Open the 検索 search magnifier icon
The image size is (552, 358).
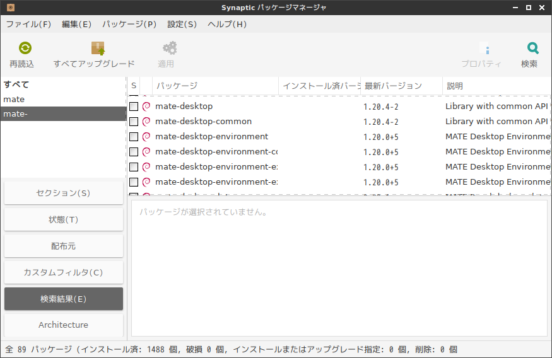coord(532,48)
